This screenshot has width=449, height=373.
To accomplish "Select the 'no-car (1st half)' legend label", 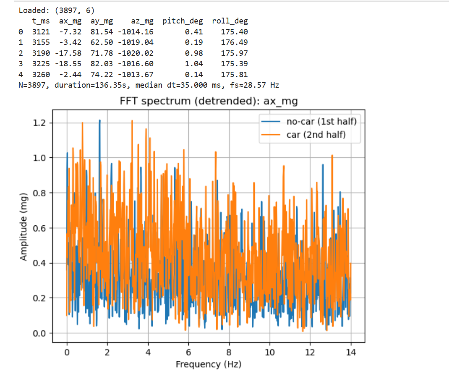I will tap(321, 122).
